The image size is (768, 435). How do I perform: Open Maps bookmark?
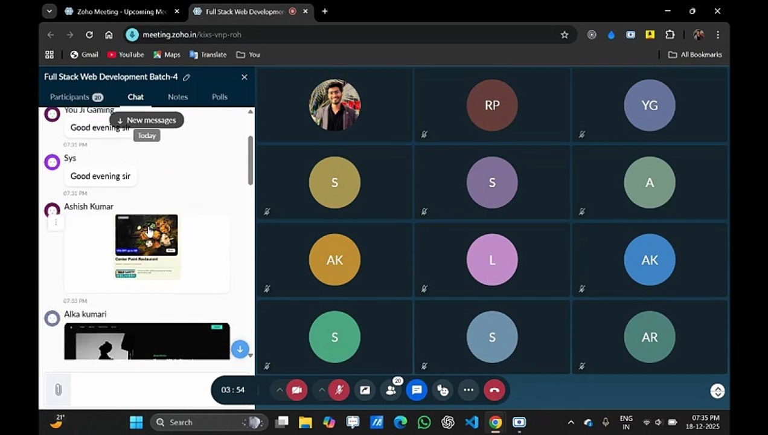point(167,54)
